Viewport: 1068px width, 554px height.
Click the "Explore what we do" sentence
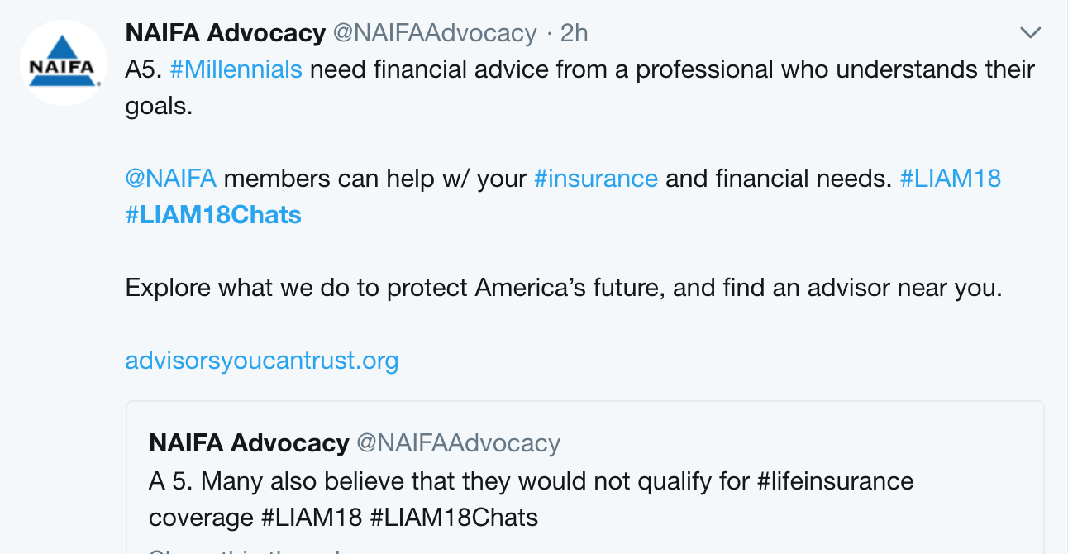coord(563,288)
